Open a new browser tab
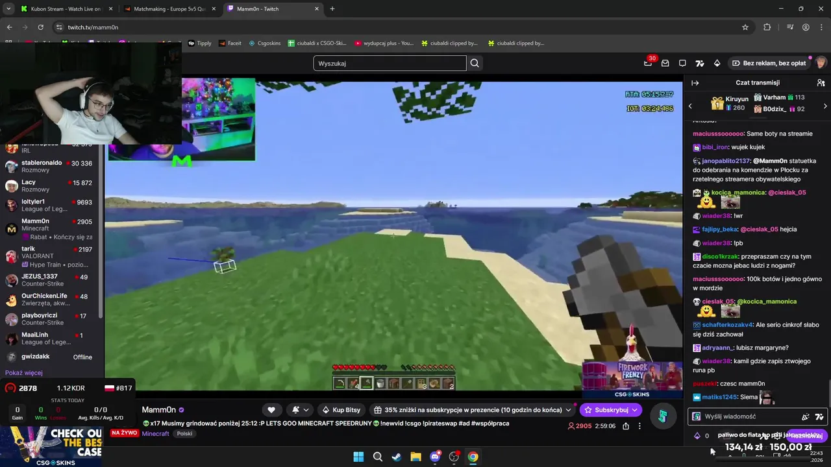This screenshot has height=467, width=831. pyautogui.click(x=332, y=8)
